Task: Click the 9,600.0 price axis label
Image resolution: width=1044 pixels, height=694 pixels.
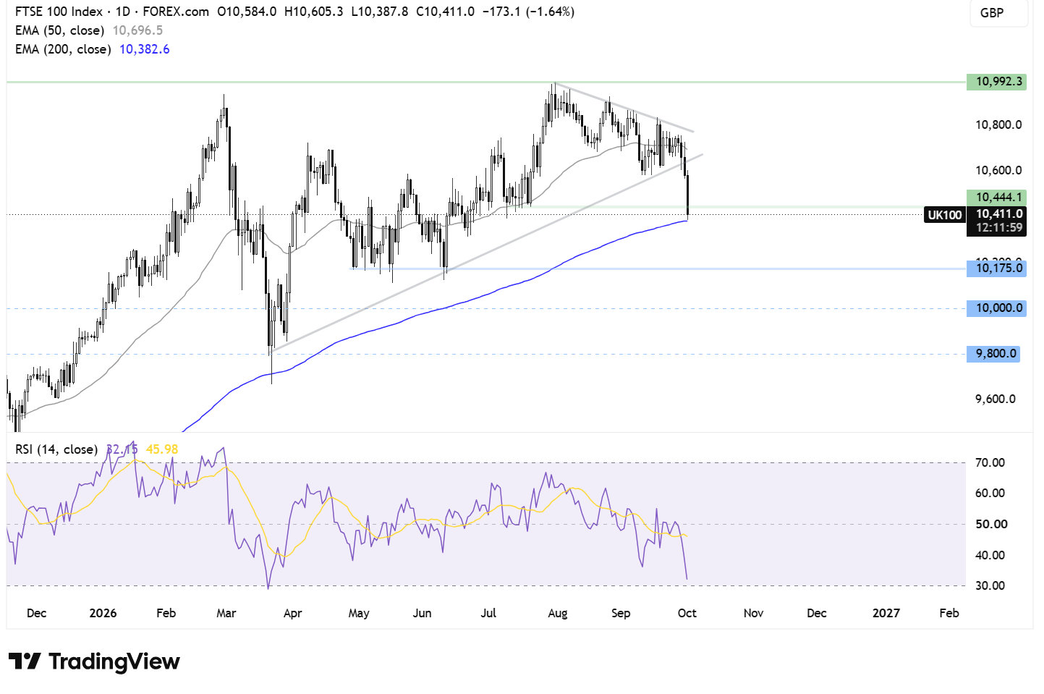Action: pos(996,399)
